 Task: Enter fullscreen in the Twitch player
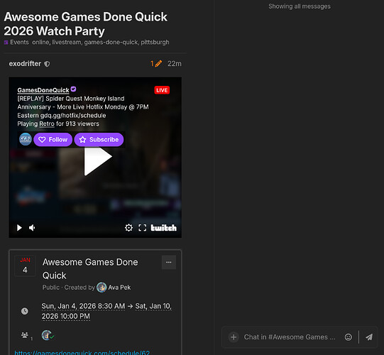click(142, 228)
